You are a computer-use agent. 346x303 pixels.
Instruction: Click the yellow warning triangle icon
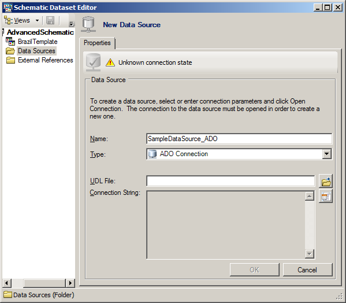pyautogui.click(x=110, y=62)
